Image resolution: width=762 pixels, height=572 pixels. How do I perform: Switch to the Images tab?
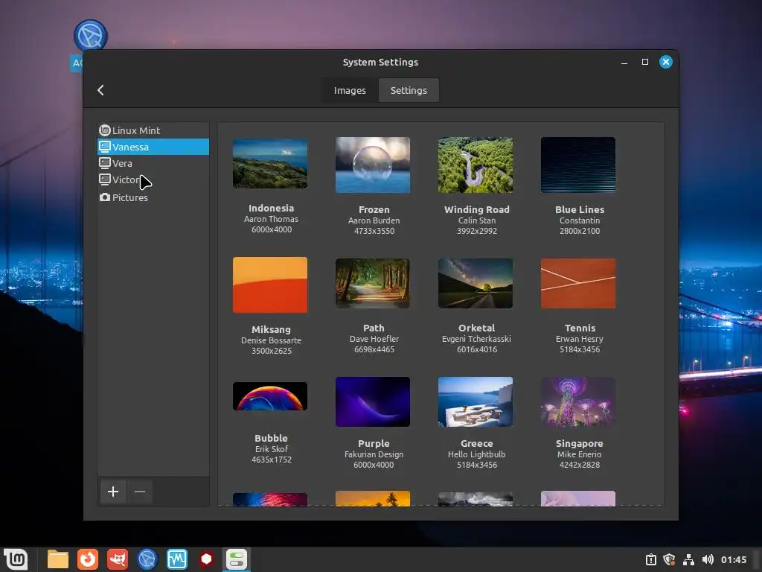(x=350, y=90)
